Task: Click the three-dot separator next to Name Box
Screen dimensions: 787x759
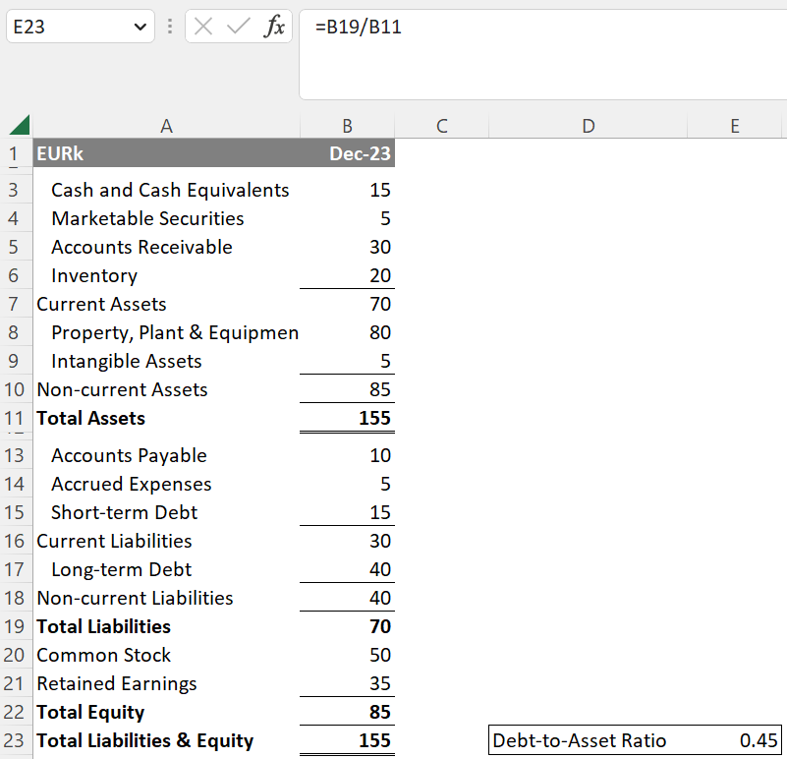Action: point(169,27)
